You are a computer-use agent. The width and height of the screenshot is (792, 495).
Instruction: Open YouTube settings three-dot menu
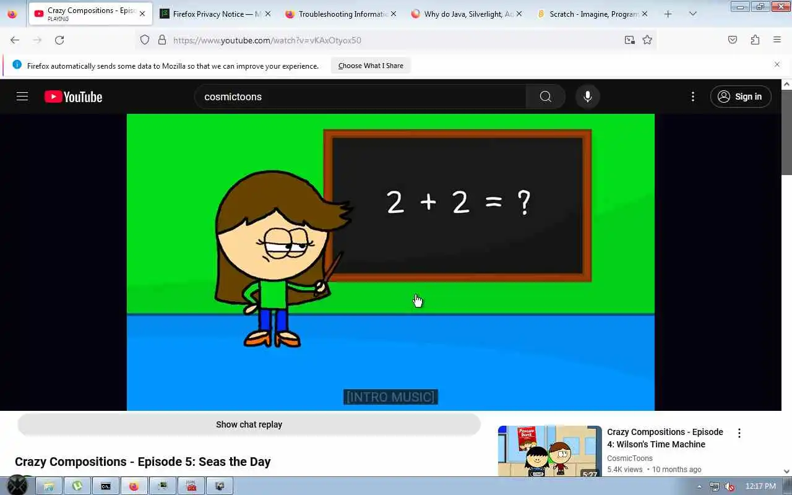(693, 97)
